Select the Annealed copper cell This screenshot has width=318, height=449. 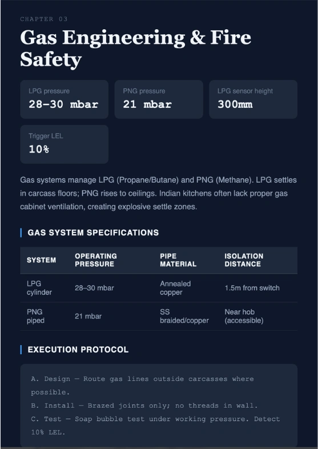coord(175,288)
